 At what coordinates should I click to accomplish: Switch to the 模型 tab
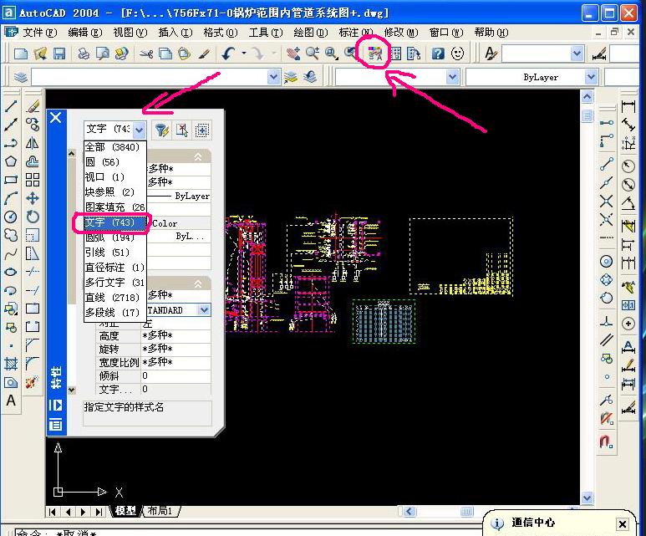(125, 511)
